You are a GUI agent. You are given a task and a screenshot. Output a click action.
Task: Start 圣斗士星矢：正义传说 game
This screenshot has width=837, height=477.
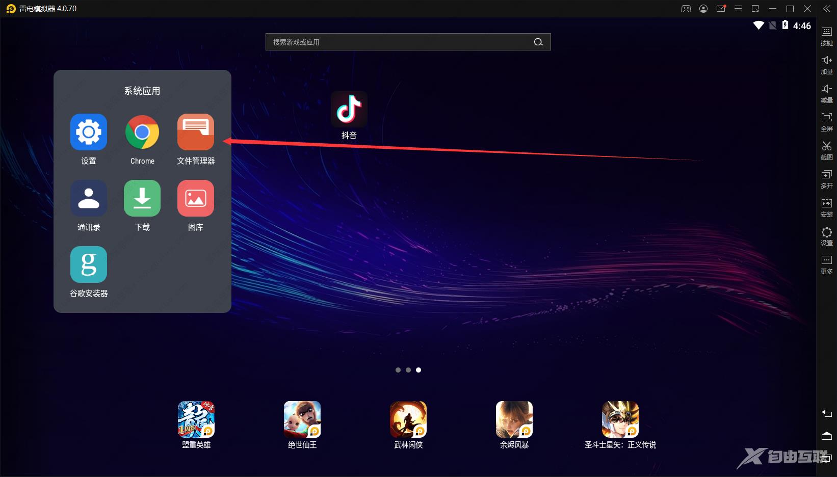tap(620, 419)
